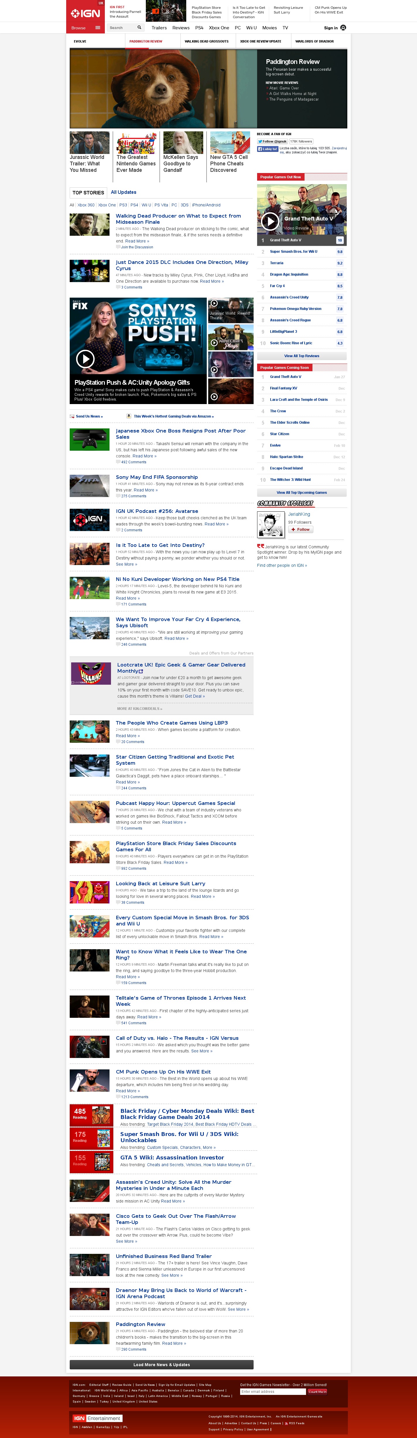Screen dimensions: 417x1438
Task: Play the Minecraft Plays video thumbnail
Action: click(214, 343)
